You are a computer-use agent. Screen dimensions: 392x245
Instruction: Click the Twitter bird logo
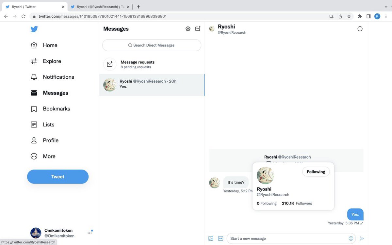[x=34, y=29]
